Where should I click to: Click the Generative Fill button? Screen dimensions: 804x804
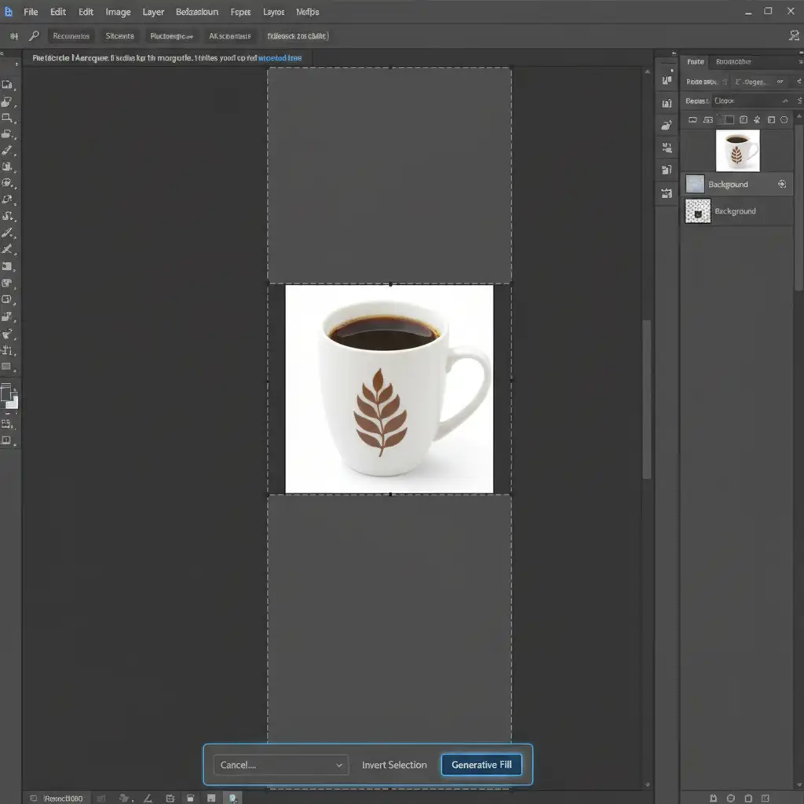click(481, 765)
